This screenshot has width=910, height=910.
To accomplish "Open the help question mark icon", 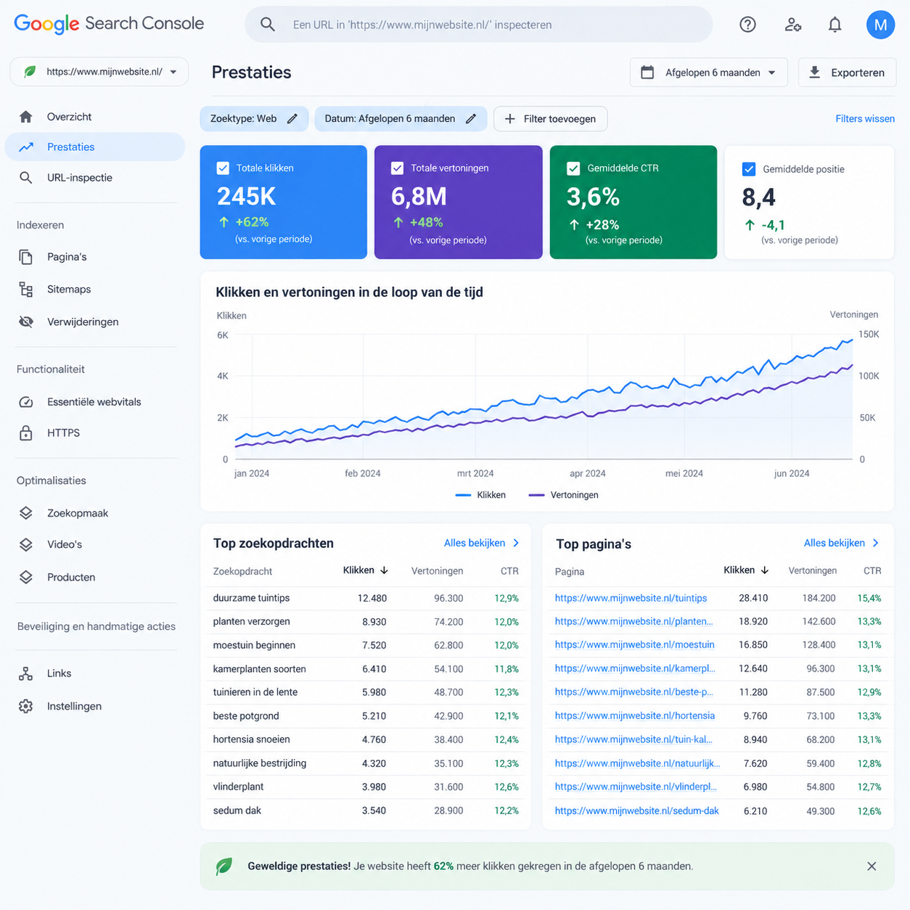I will pos(747,25).
